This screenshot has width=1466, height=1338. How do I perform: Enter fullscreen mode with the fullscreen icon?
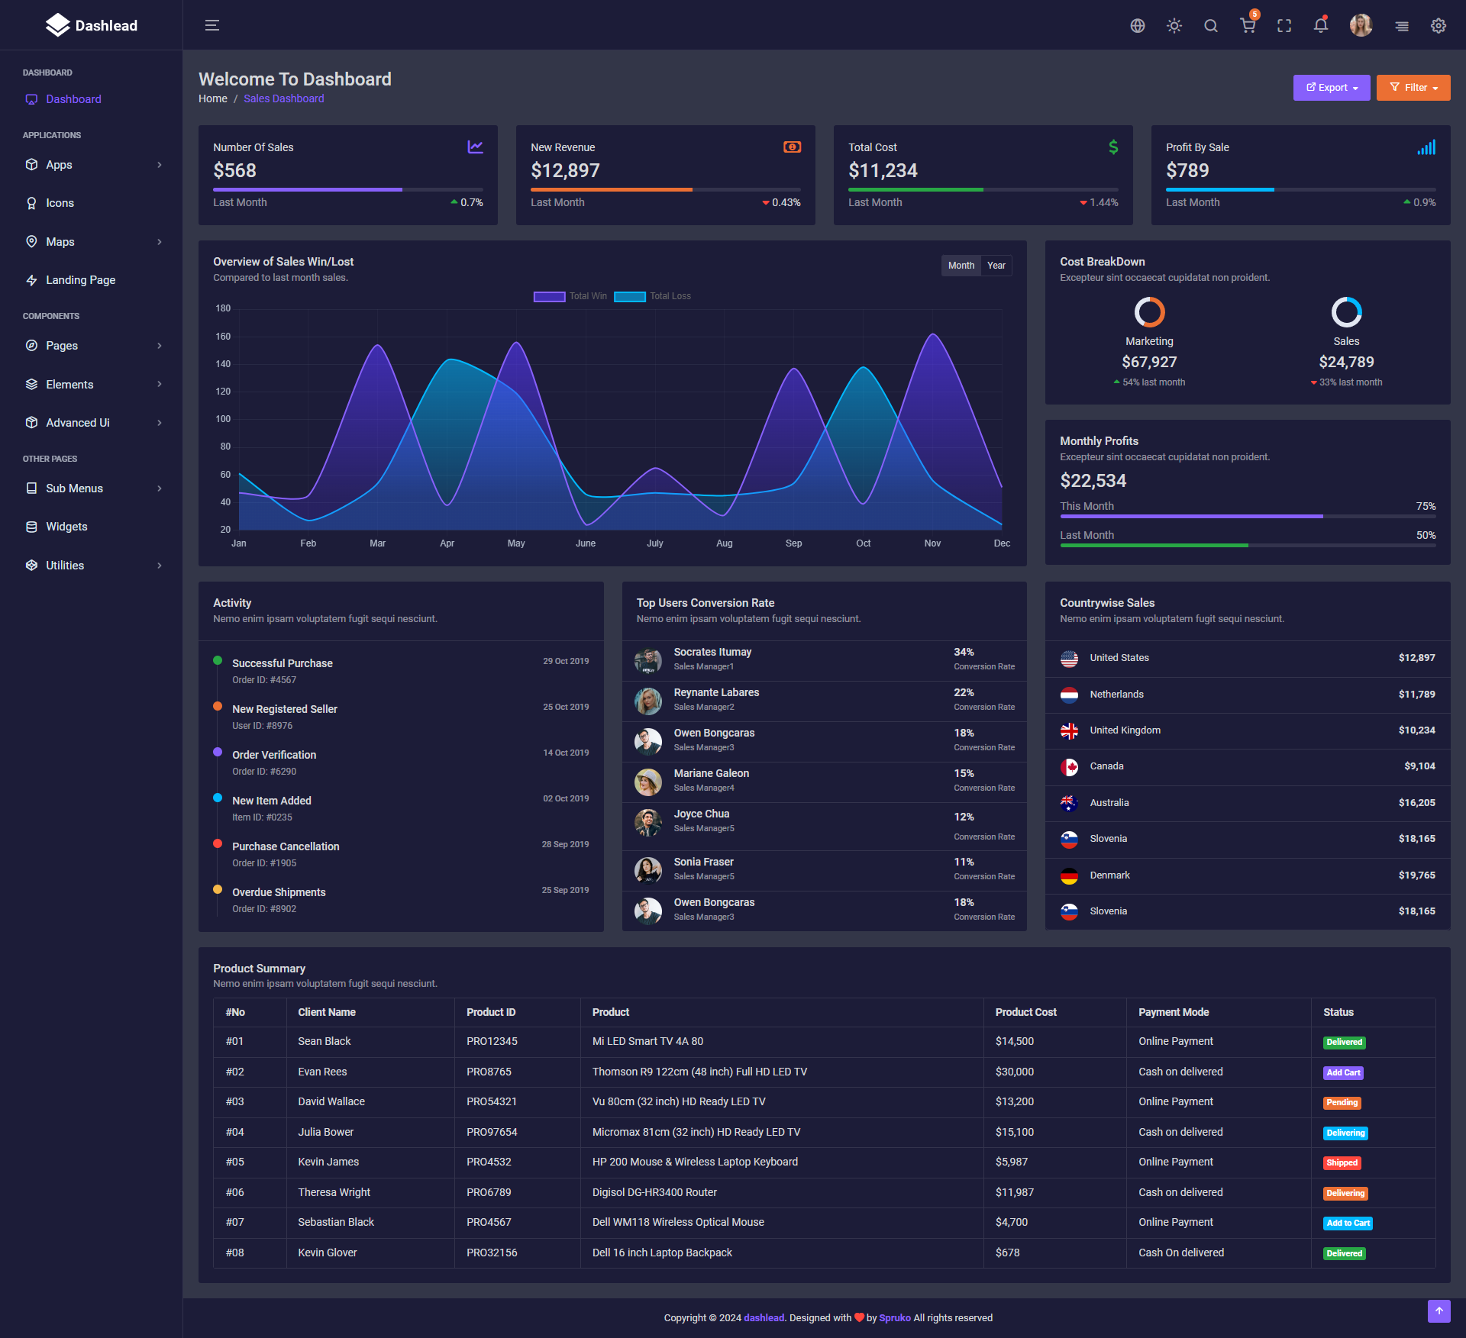(1284, 26)
